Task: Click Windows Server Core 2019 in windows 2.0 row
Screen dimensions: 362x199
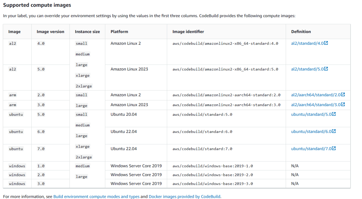Action: pyautogui.click(x=136, y=175)
